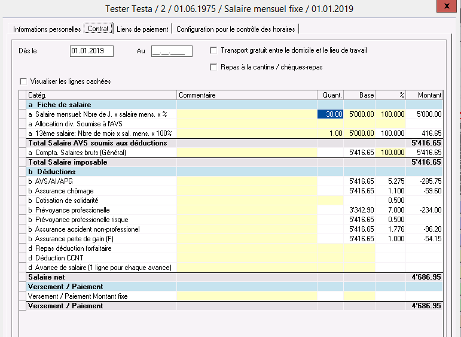The height and width of the screenshot is (337, 461).
Task: Click comment cell for AVS/AI/APG deduction
Action: 246,181
